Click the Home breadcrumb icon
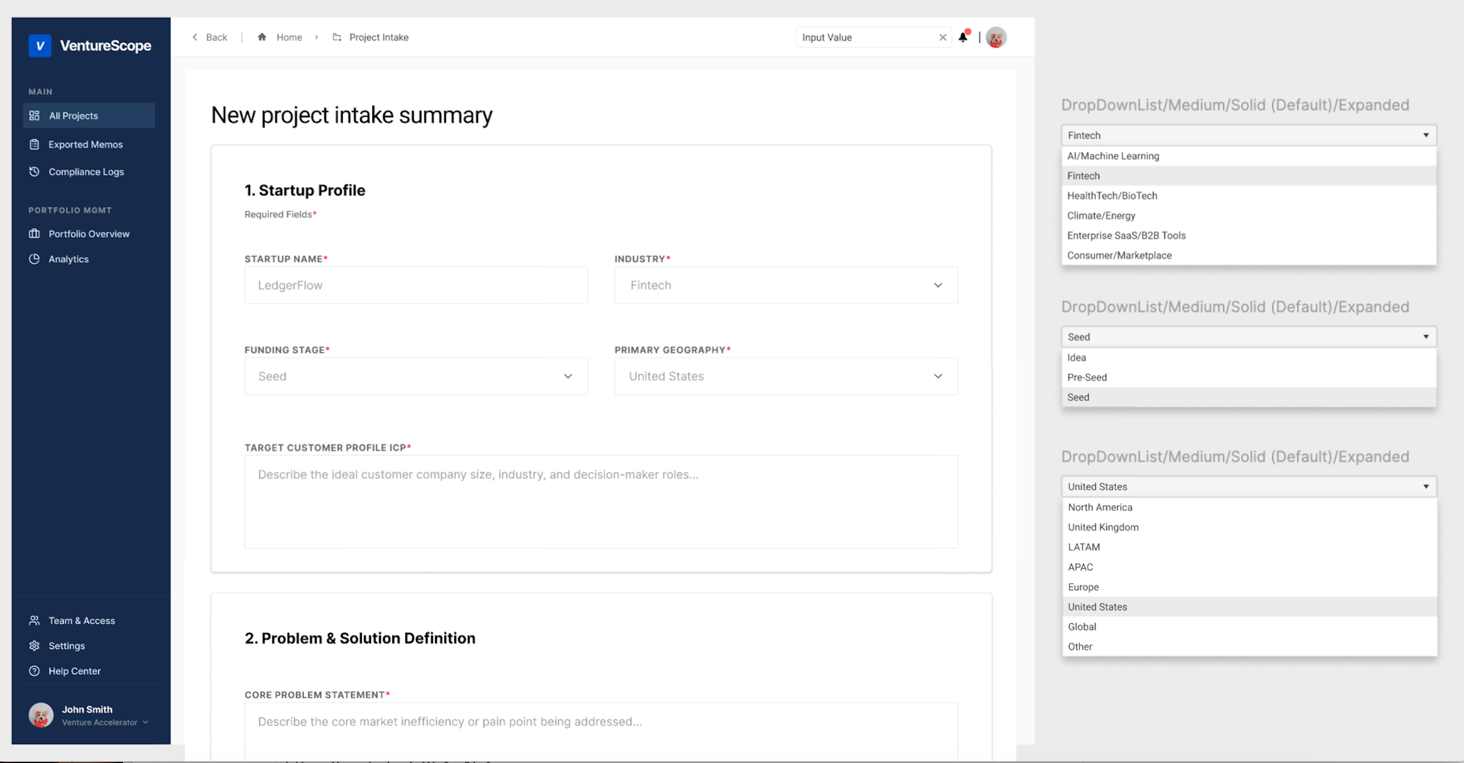Screen dimensions: 1464x763 [x=262, y=37]
